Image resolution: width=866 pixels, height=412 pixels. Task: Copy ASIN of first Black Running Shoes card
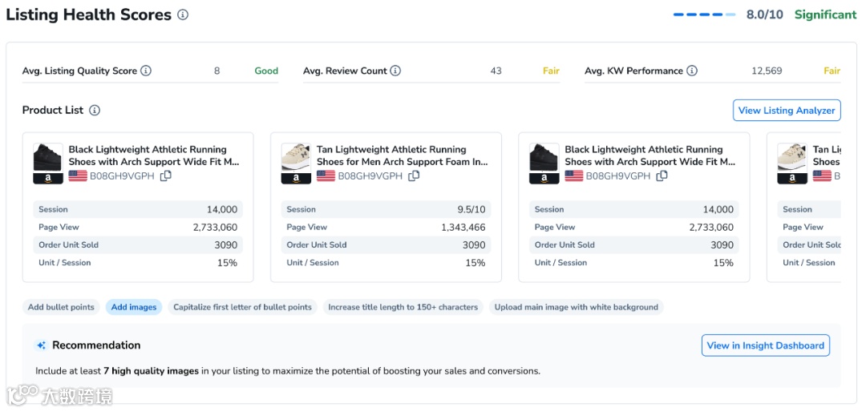(x=166, y=176)
